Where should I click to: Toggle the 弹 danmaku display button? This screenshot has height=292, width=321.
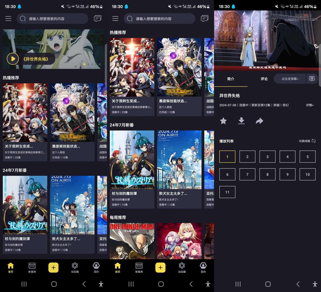[312, 79]
